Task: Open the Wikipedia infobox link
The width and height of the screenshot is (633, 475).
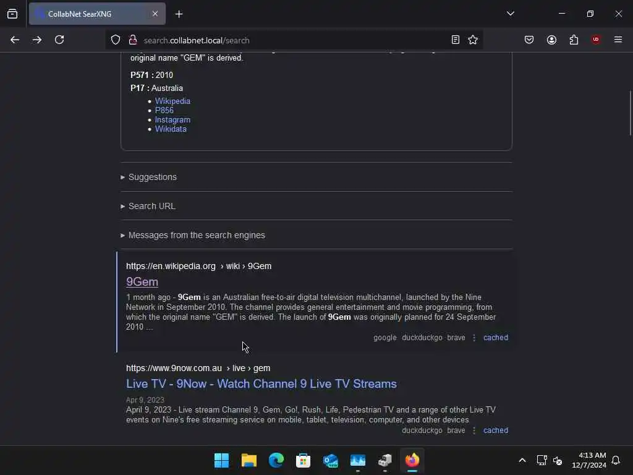Action: point(172,101)
